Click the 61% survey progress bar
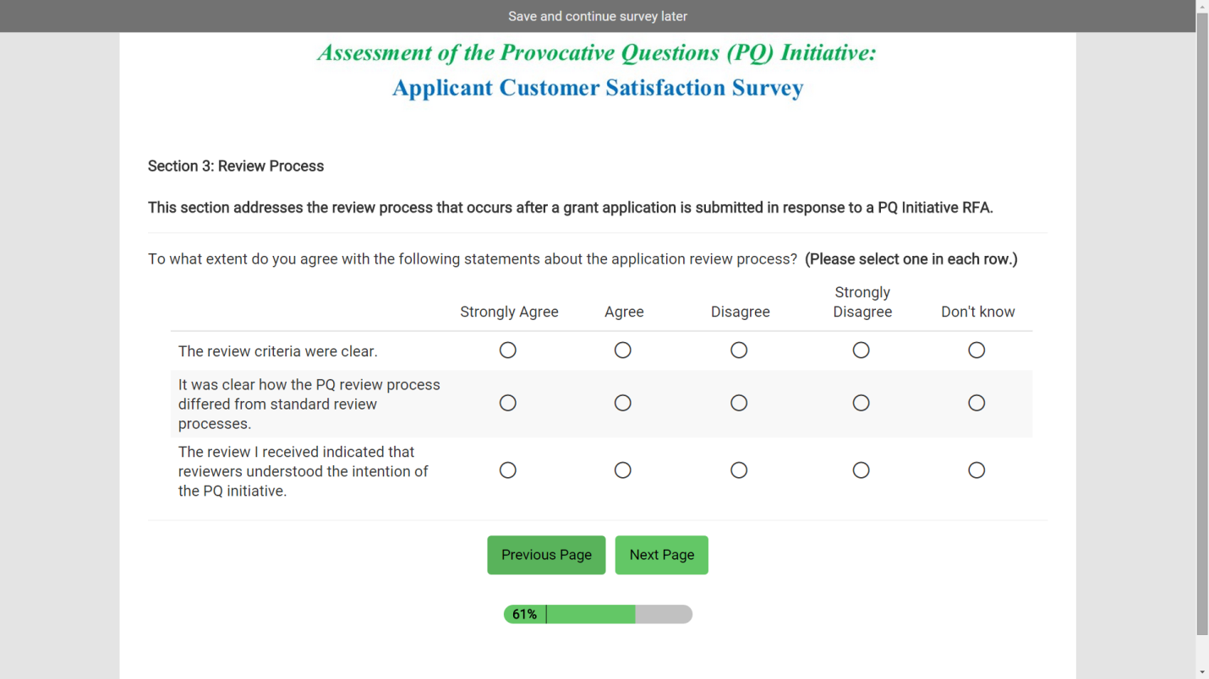 pos(598,614)
